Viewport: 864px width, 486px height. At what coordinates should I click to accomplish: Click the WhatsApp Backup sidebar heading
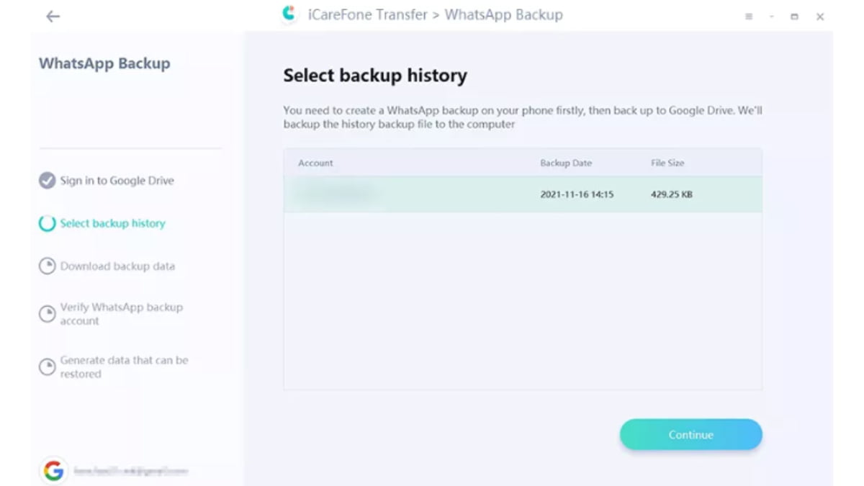coord(104,63)
